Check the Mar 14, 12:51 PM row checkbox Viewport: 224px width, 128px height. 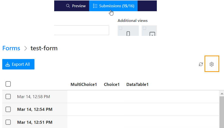8,122
